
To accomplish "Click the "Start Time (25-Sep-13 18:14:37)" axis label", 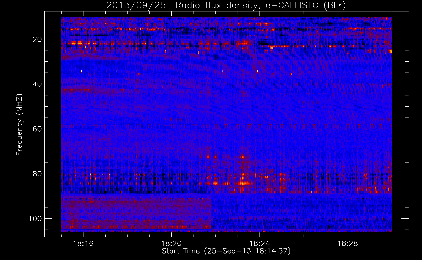I will coord(226,251).
